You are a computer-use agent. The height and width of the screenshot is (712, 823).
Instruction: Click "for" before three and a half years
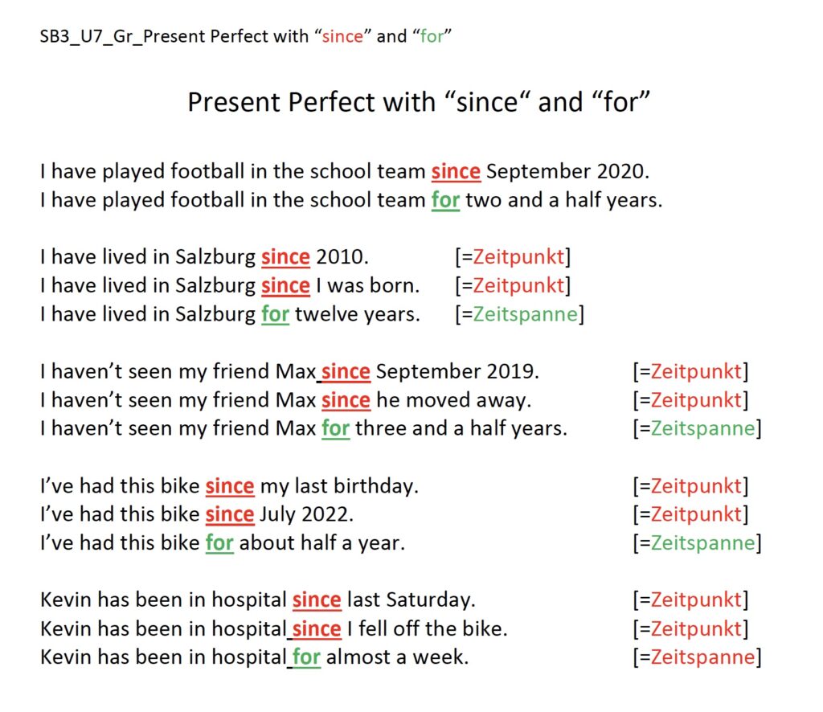tap(335, 428)
